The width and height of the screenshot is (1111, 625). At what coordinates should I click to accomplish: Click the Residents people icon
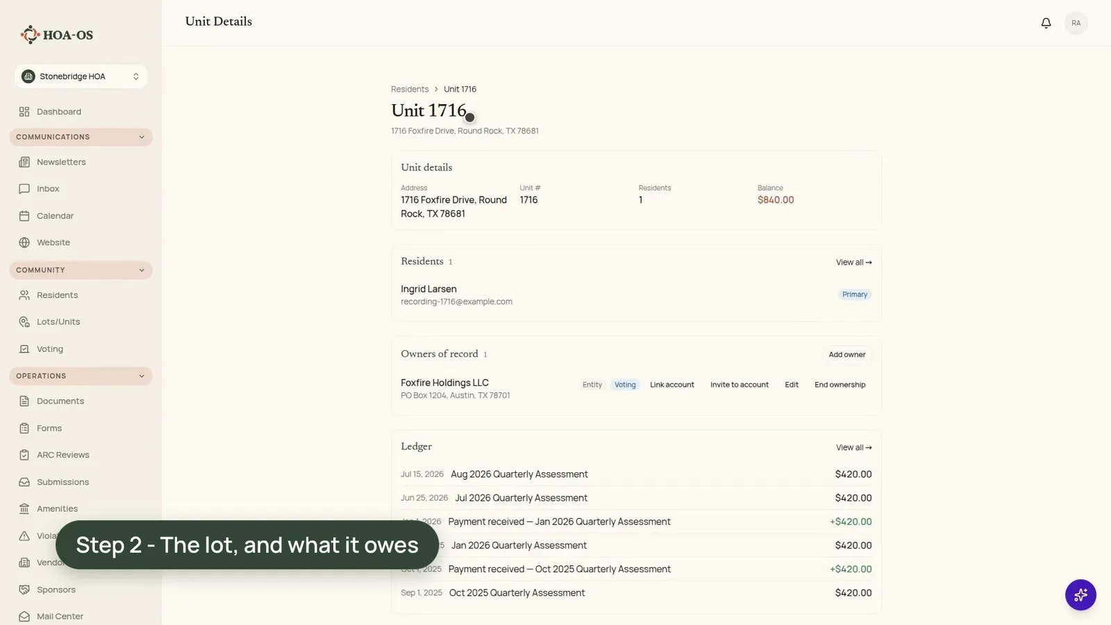pyautogui.click(x=24, y=295)
